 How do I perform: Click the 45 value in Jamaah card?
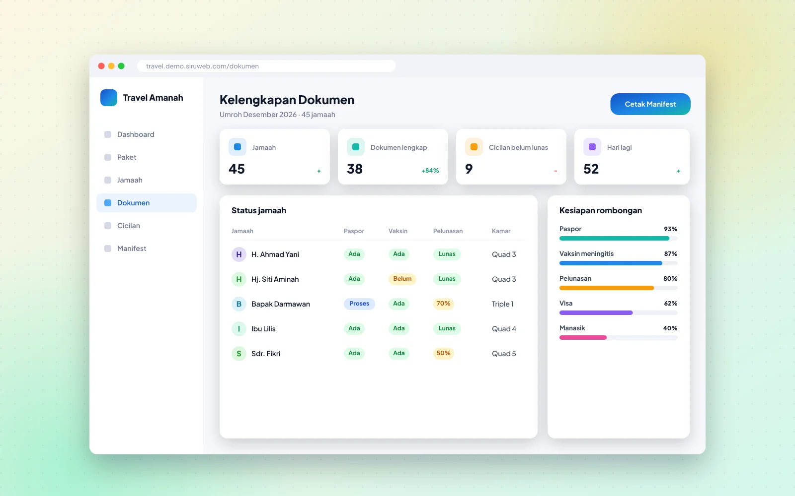[x=237, y=169]
